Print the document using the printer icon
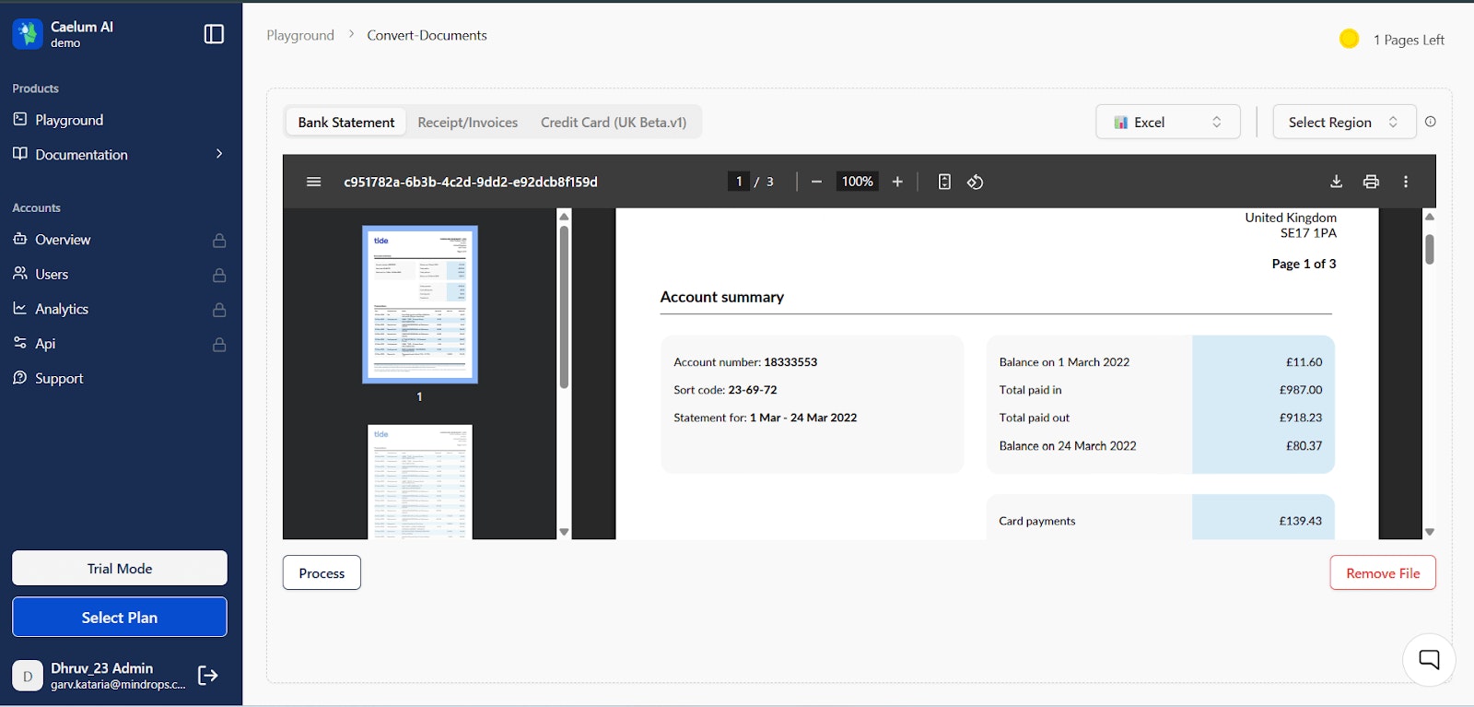 pos(1371,182)
